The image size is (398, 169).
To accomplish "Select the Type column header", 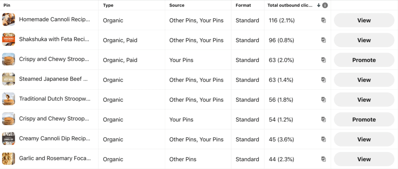I will [x=108, y=5].
